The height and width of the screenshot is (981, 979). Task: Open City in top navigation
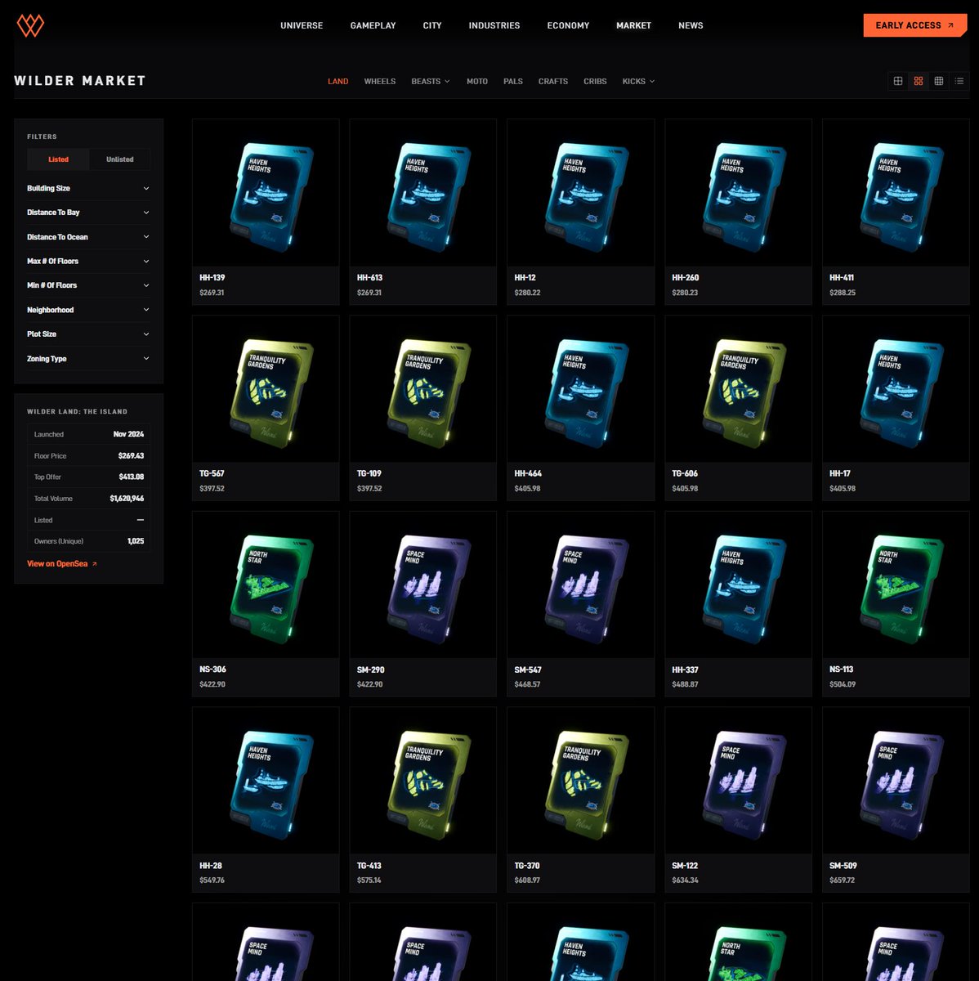coord(432,25)
